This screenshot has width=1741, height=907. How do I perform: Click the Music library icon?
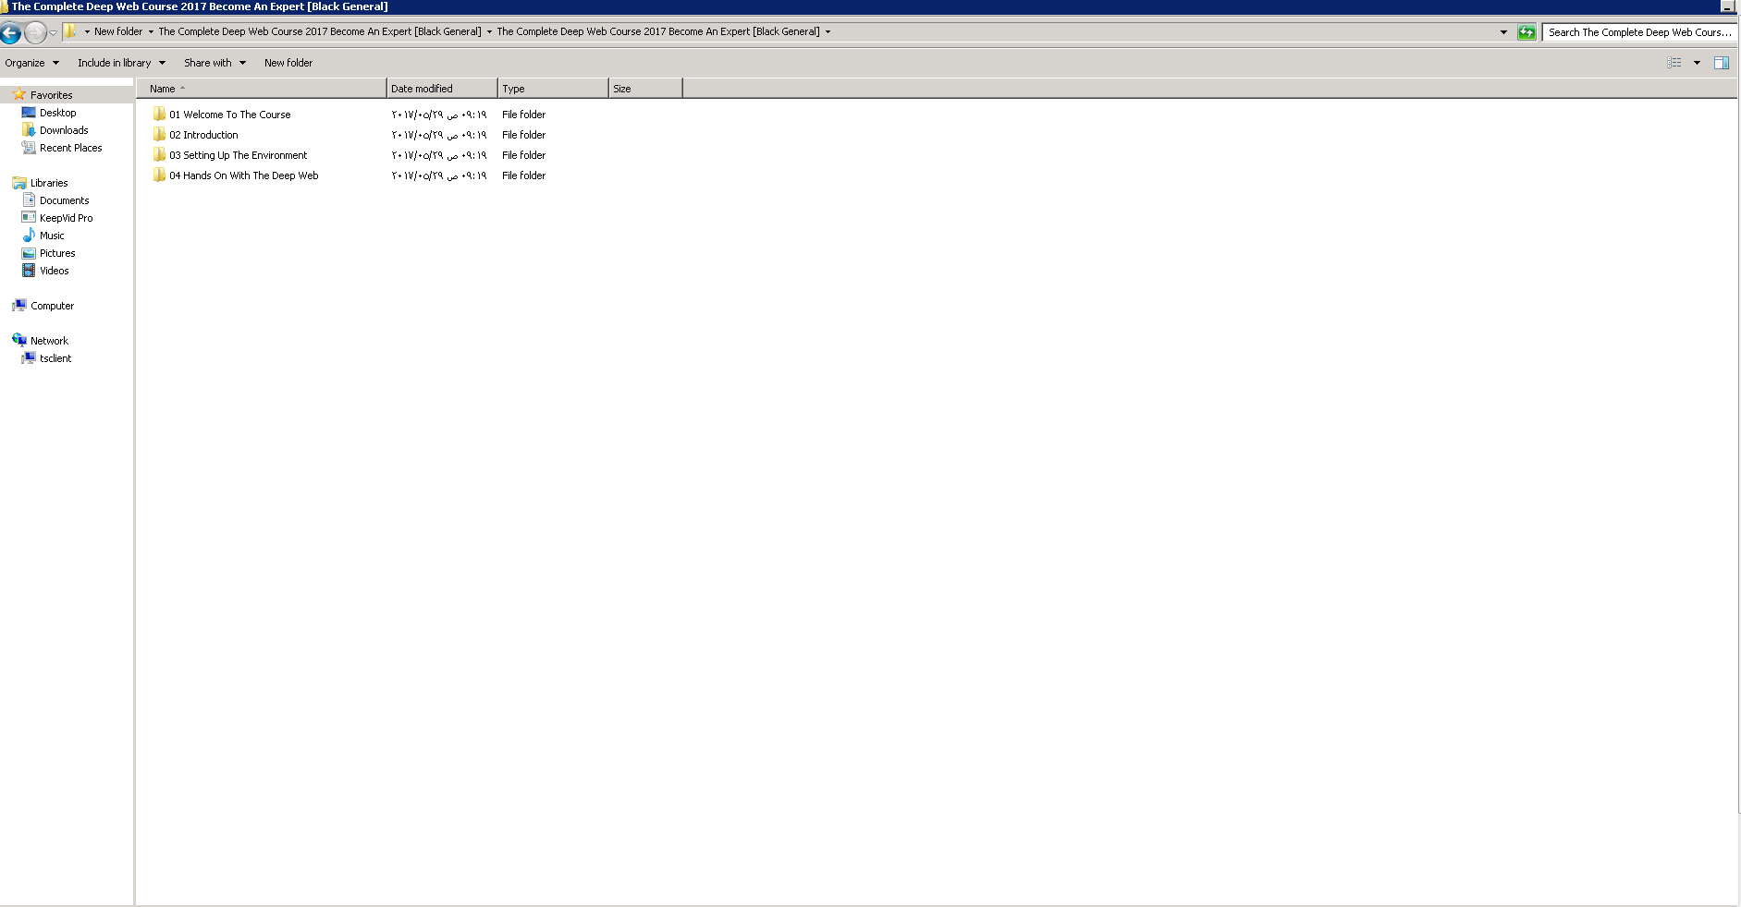[29, 236]
